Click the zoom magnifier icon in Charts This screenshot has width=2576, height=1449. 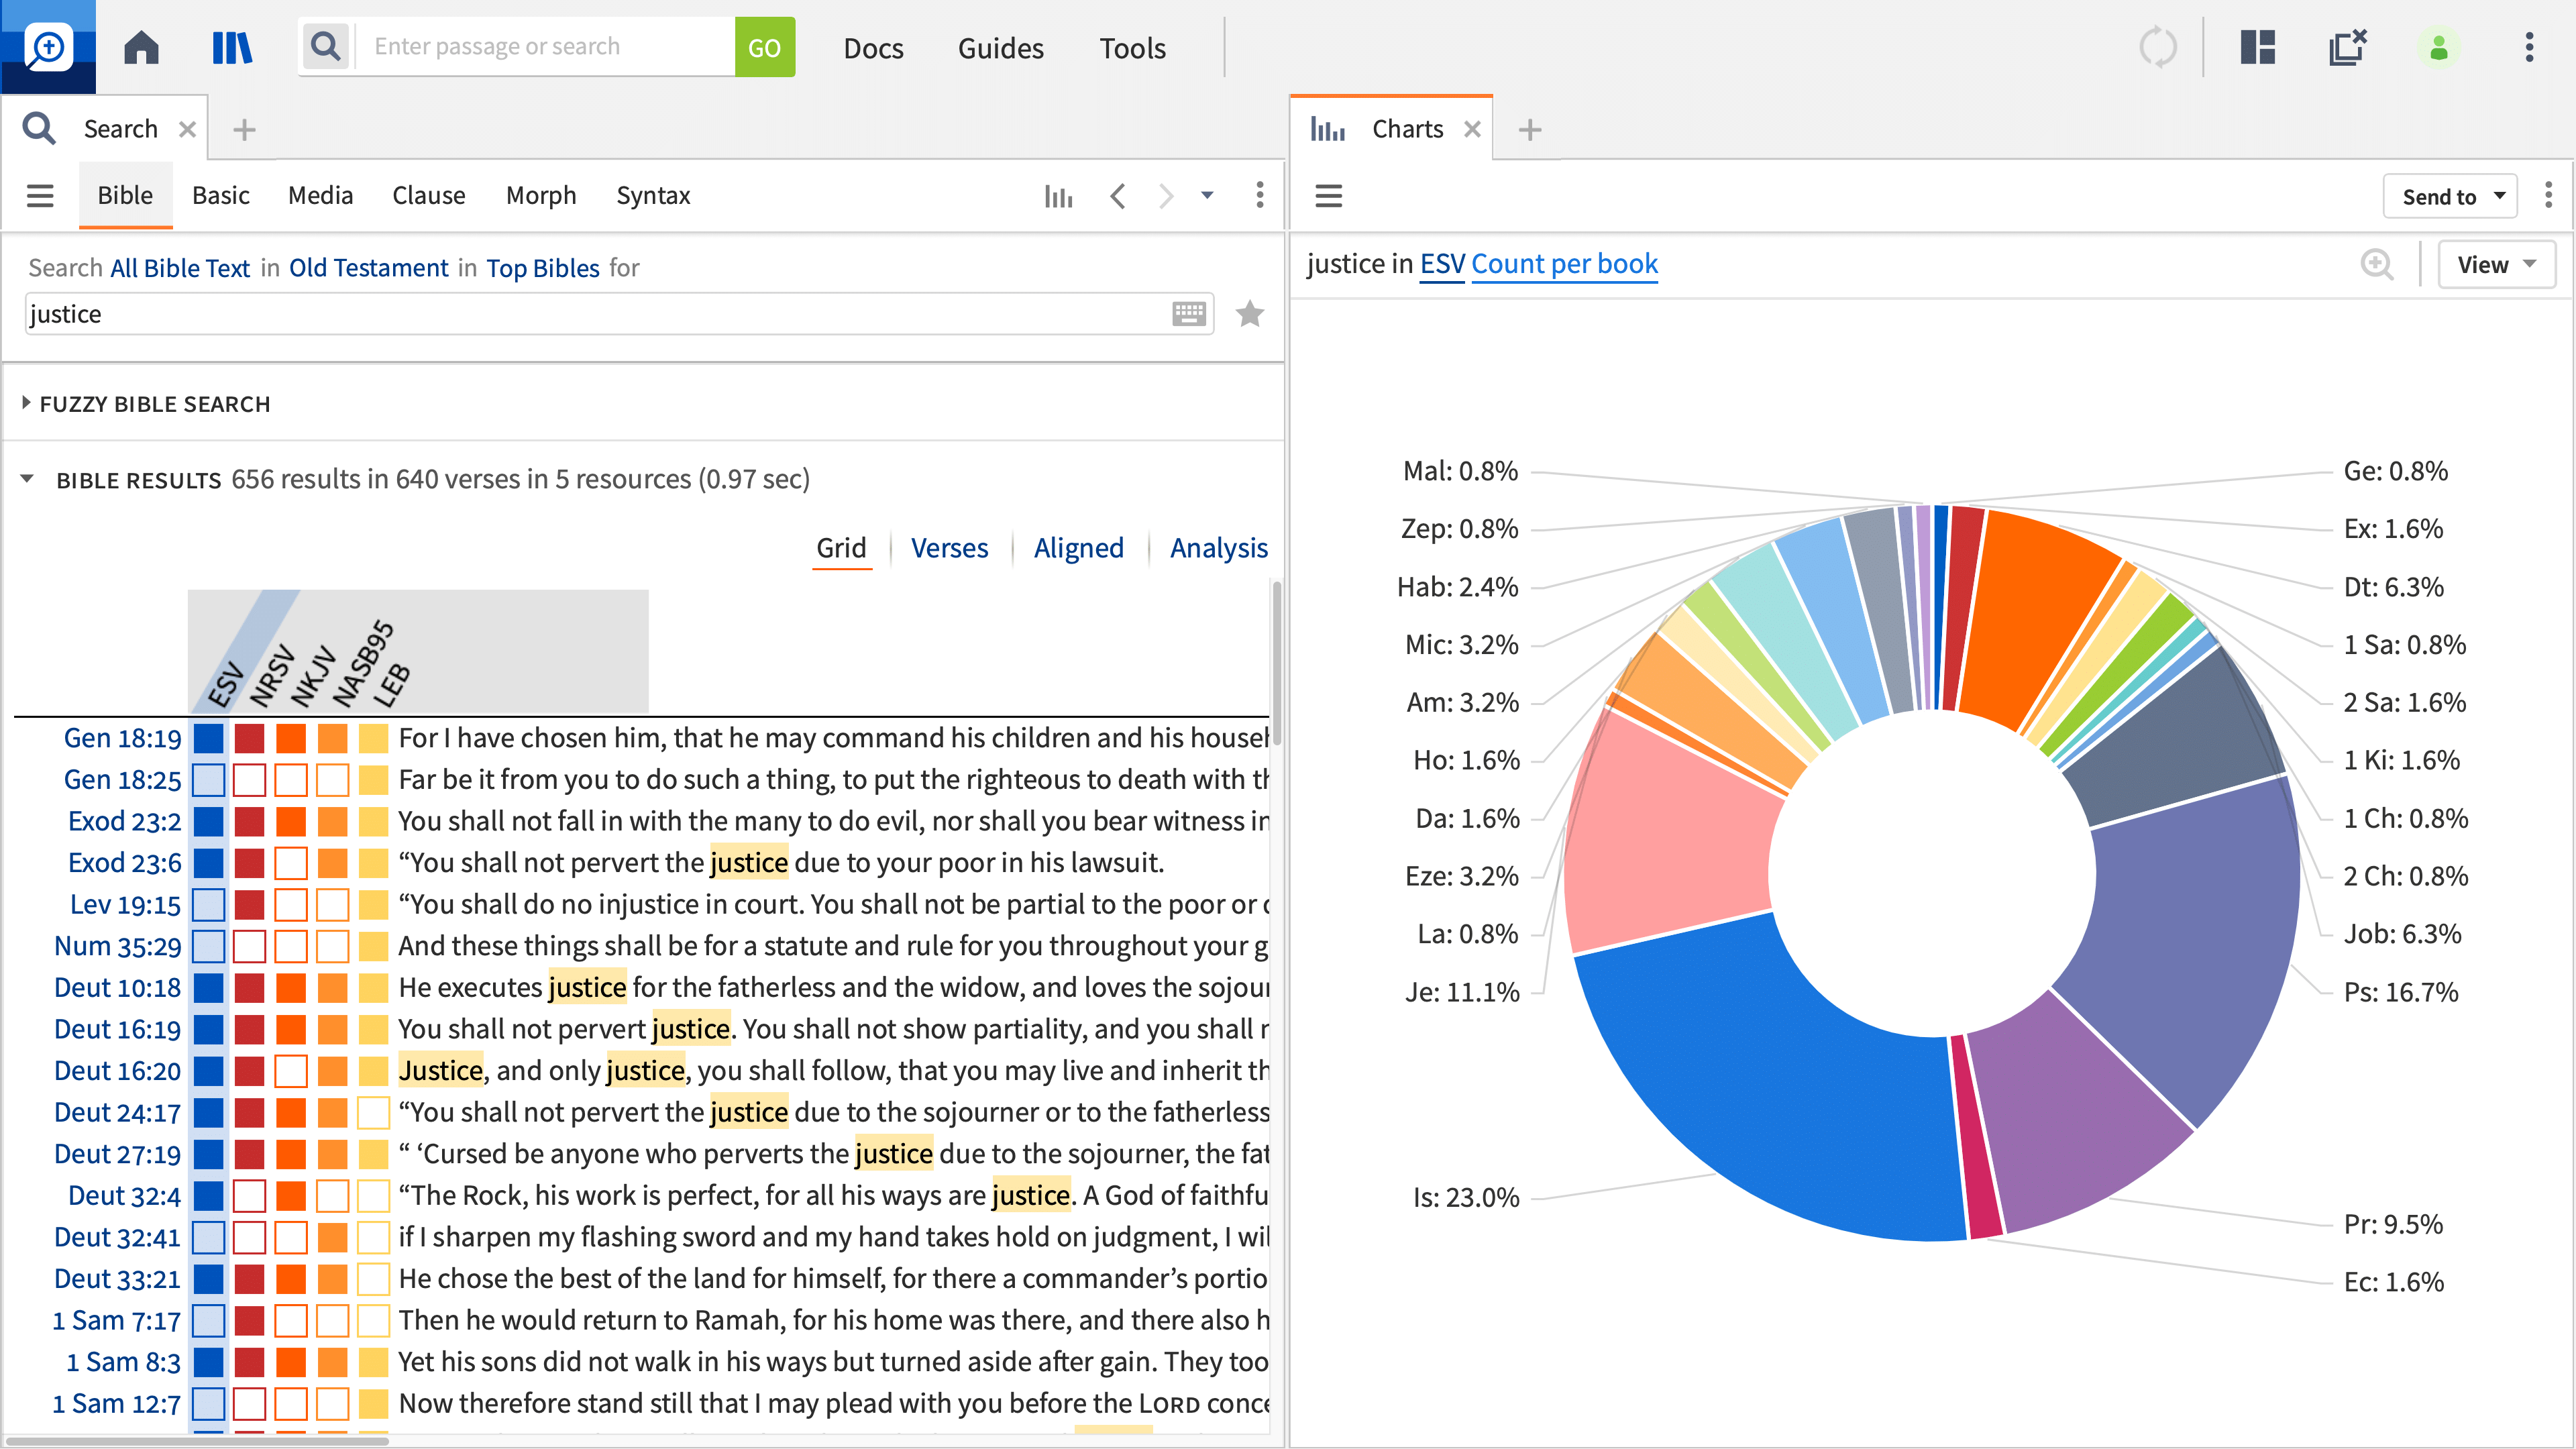point(2376,265)
